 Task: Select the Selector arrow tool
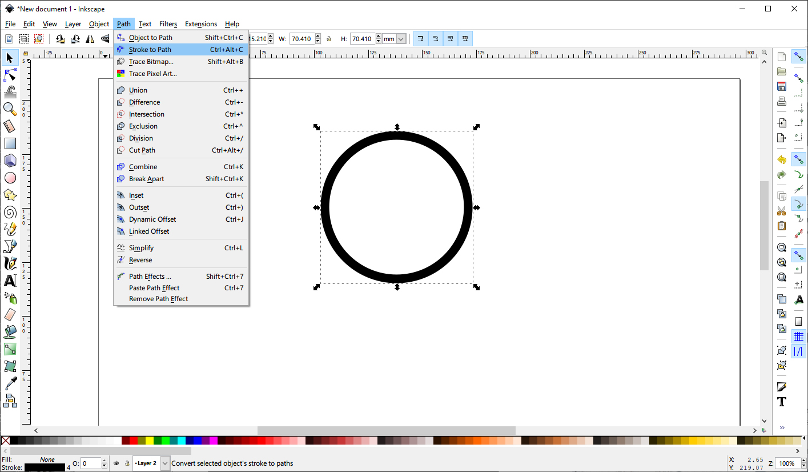pos(10,58)
